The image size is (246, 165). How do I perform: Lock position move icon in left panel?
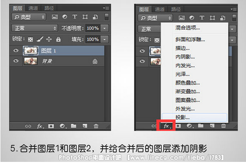tap(49, 39)
